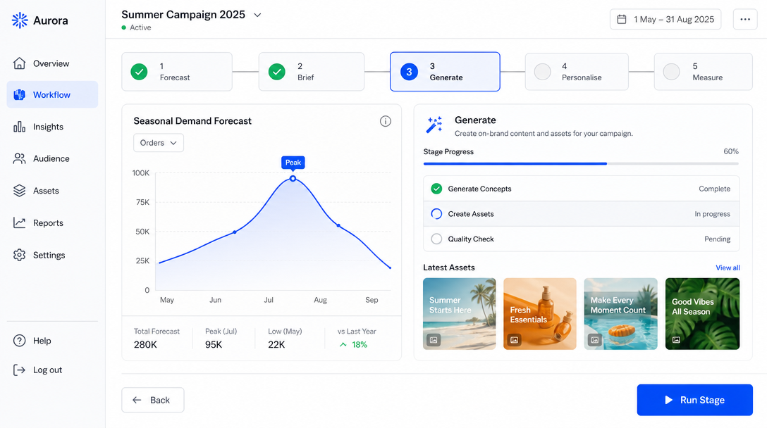767x428 pixels.
Task: Click the green check on Forecast step
Action: click(x=139, y=72)
